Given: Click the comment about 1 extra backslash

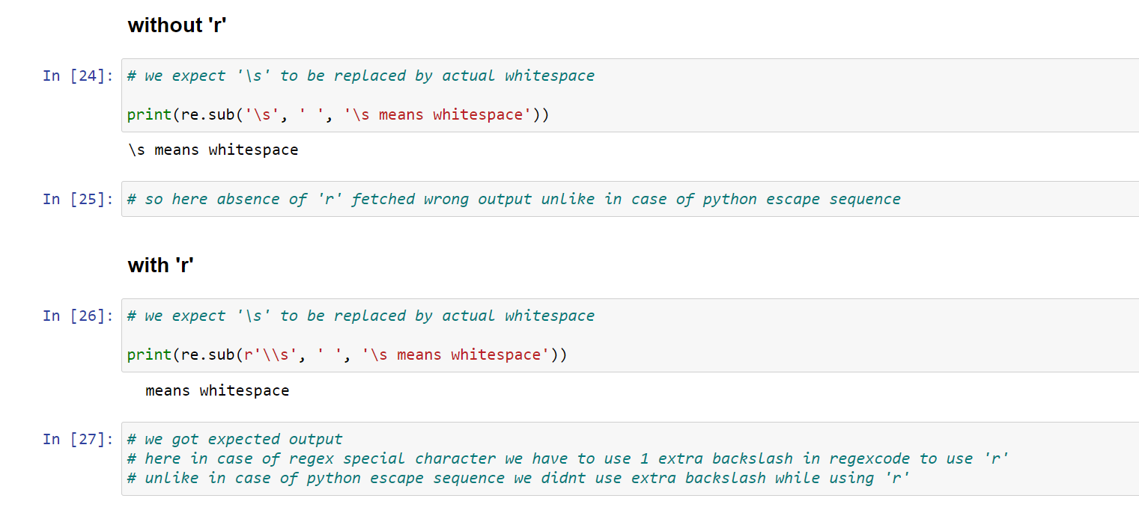Looking at the screenshot, I should 568,458.
